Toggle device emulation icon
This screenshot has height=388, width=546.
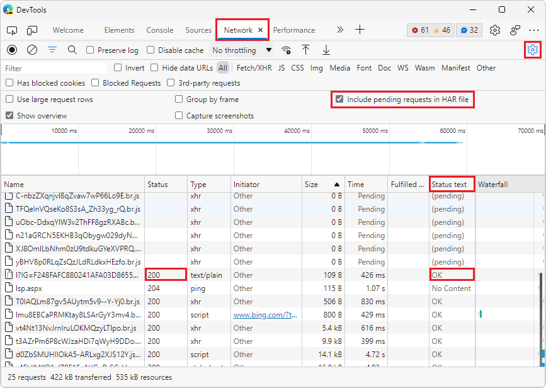click(x=32, y=30)
